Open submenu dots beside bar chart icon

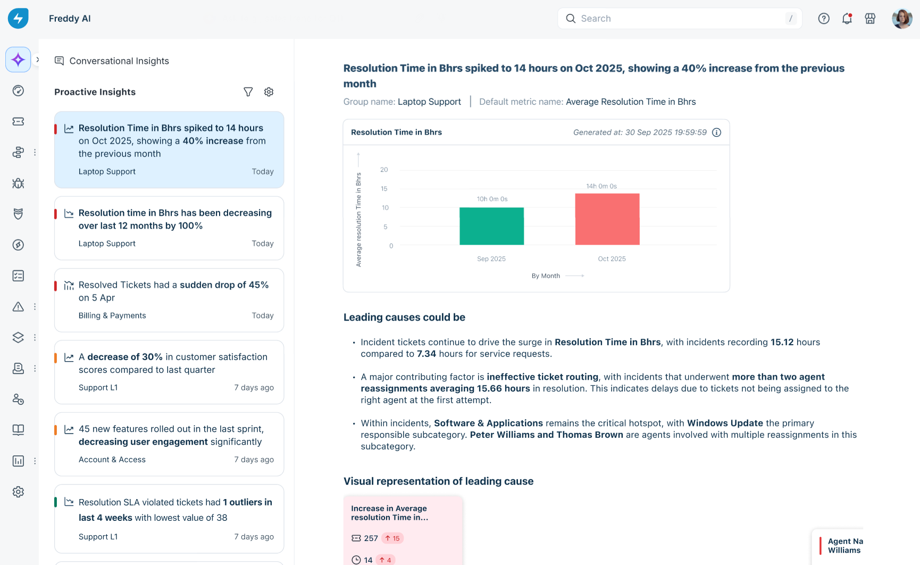(35, 461)
